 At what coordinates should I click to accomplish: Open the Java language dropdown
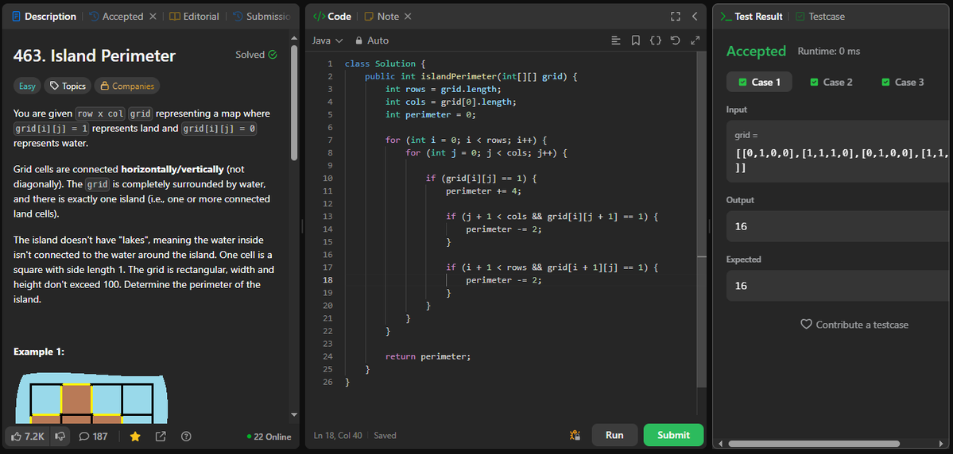pos(327,40)
